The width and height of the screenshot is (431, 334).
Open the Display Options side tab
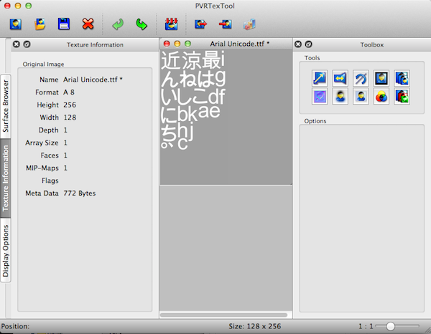tap(6, 250)
